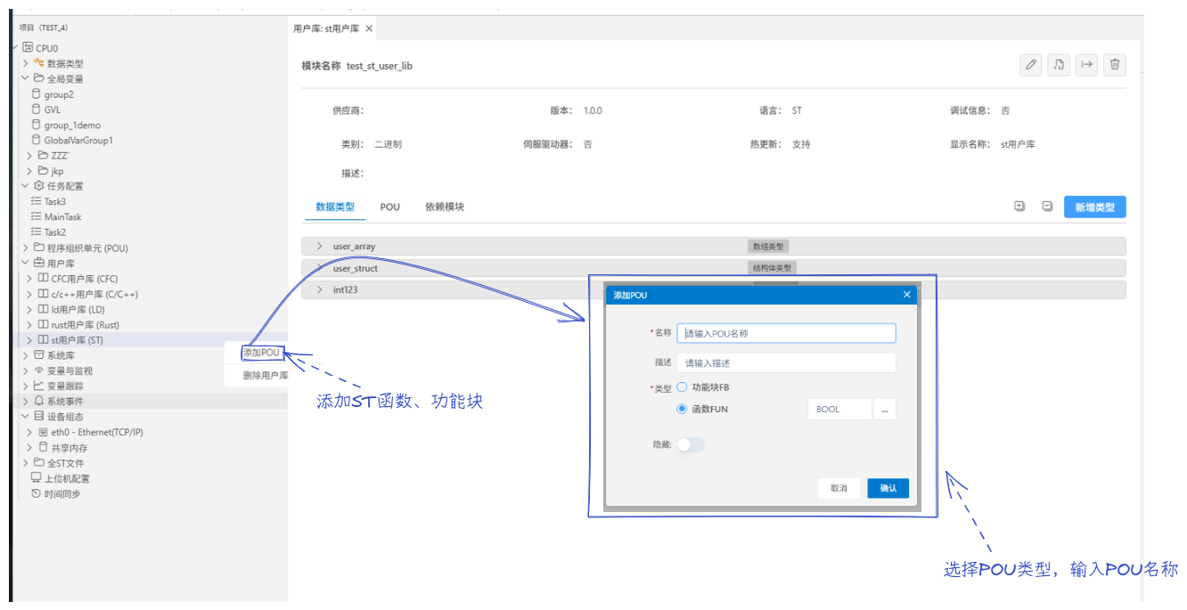Click the cylinder icon beside group2

[36, 94]
